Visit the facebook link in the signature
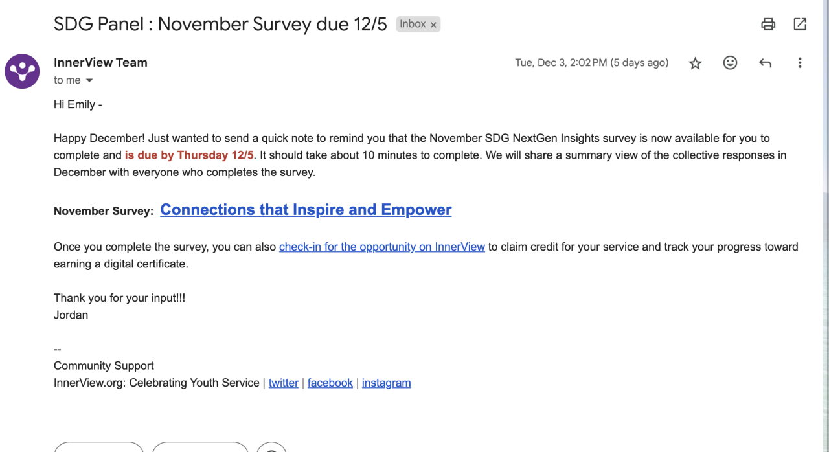Screen dimensions: 829x452 330,383
